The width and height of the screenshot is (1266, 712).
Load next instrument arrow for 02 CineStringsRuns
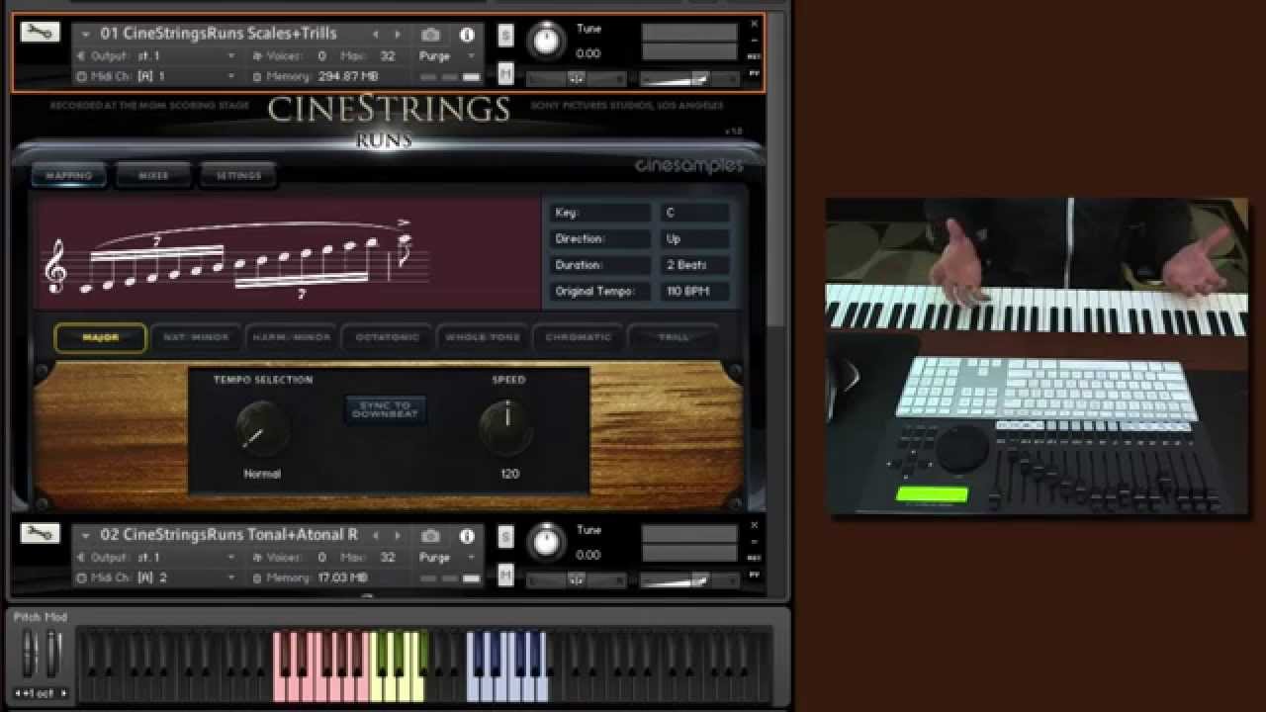pos(398,535)
